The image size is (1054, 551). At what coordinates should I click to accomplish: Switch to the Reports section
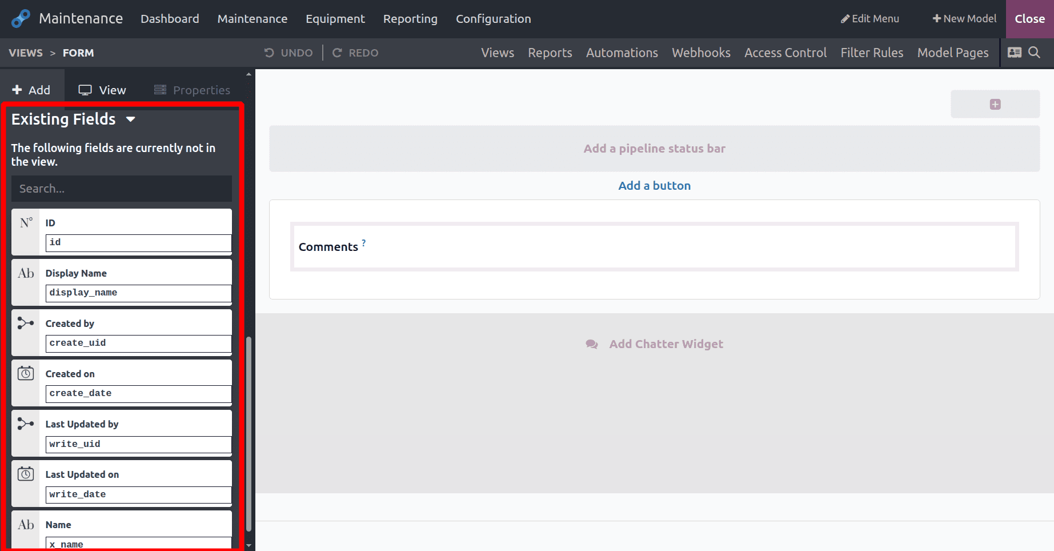pos(550,53)
